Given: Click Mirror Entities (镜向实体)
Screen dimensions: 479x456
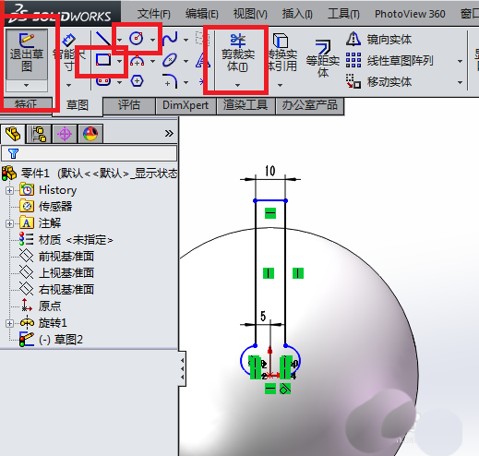Looking at the screenshot, I should point(379,40).
